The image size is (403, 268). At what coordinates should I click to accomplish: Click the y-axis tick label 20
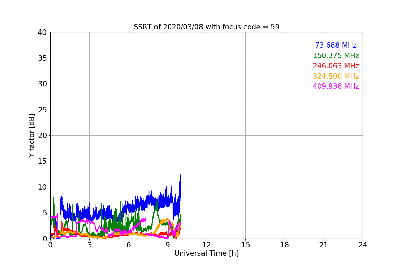tap(42, 136)
